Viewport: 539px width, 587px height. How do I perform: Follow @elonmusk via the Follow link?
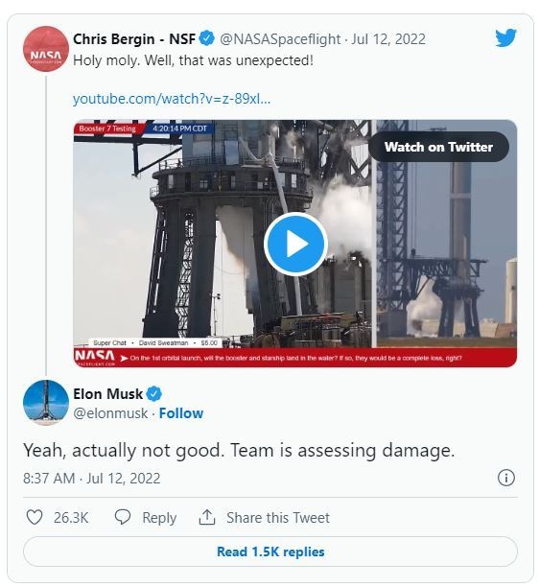(181, 413)
